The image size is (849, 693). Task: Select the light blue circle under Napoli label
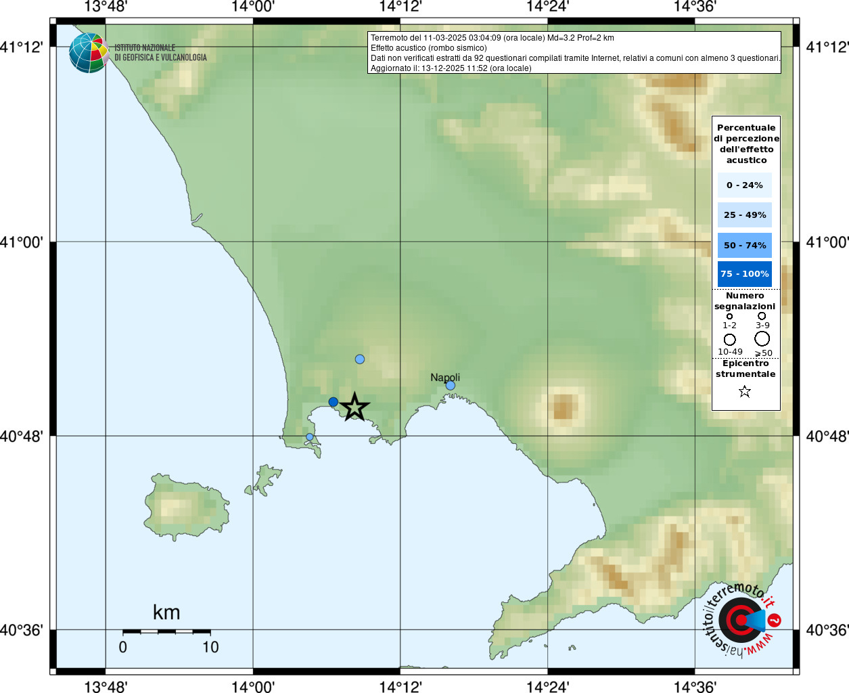[x=451, y=386]
